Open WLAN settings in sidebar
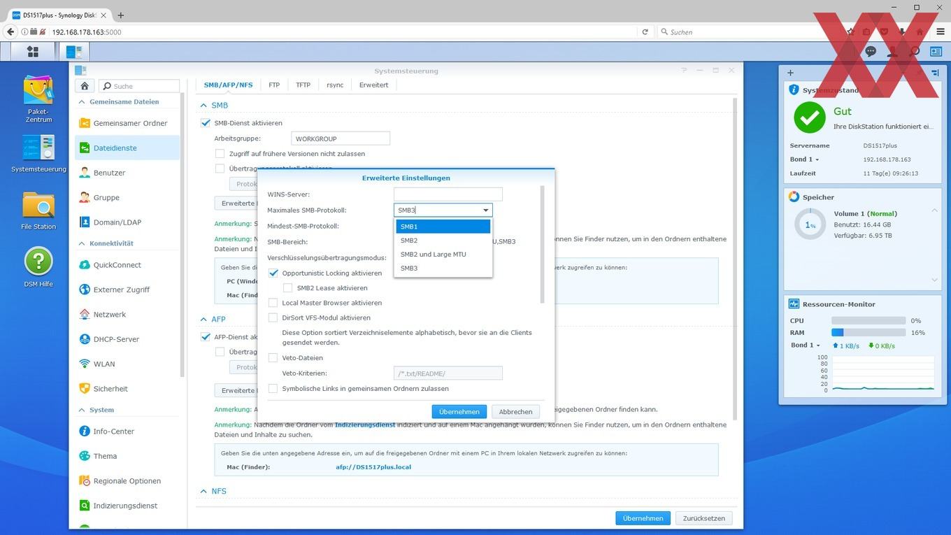Screen dimensions: 951x535 pos(127,364)
